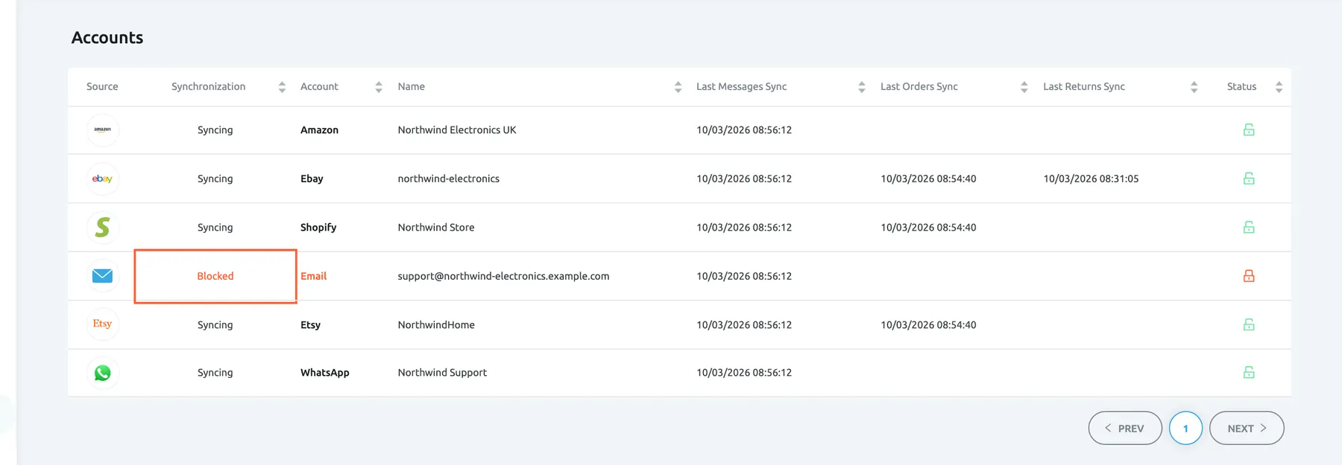Open the Ebay account link
This screenshot has height=465, width=1342.
[x=312, y=179]
